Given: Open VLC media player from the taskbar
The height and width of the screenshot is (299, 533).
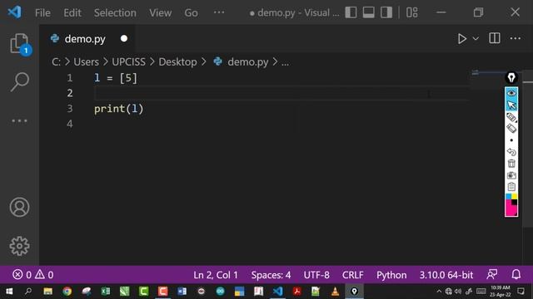Looking at the screenshot, I should click(335, 292).
